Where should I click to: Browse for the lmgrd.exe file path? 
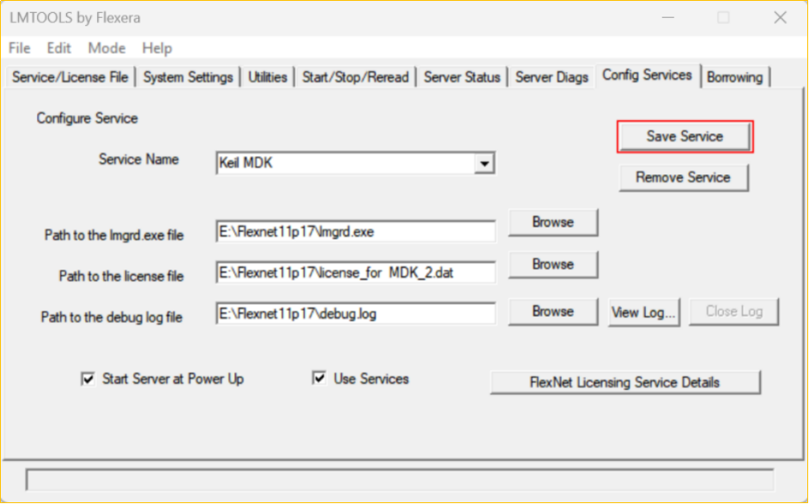[552, 222]
